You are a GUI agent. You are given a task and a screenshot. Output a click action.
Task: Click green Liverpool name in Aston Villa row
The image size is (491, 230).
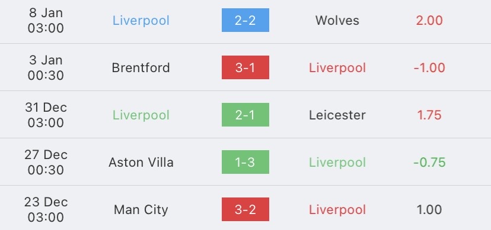(337, 163)
